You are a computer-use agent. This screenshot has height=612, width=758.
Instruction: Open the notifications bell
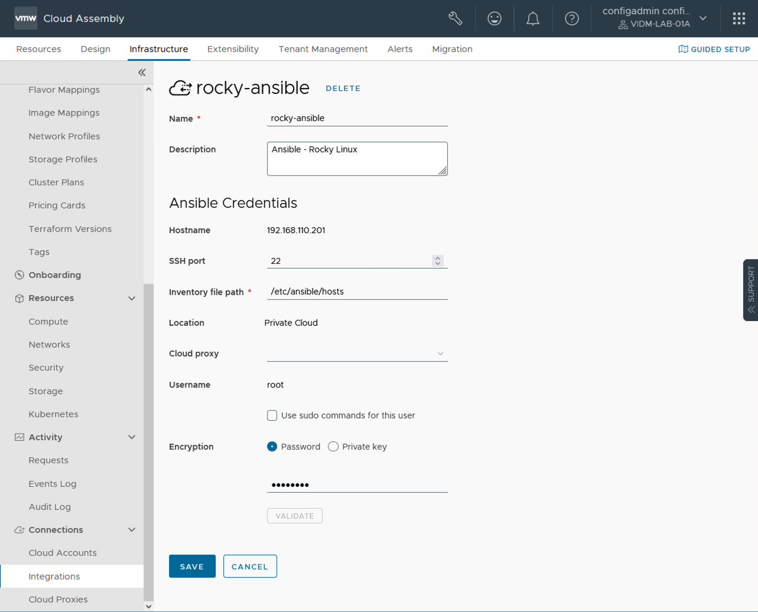533,18
